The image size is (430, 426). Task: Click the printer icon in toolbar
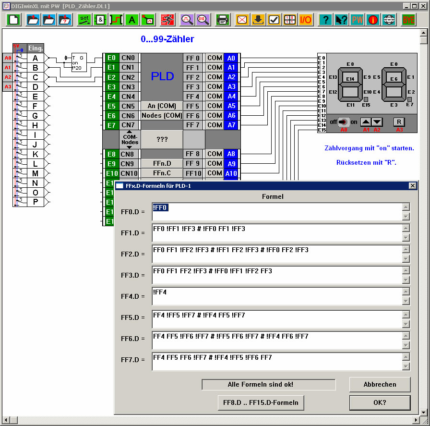tap(222, 20)
